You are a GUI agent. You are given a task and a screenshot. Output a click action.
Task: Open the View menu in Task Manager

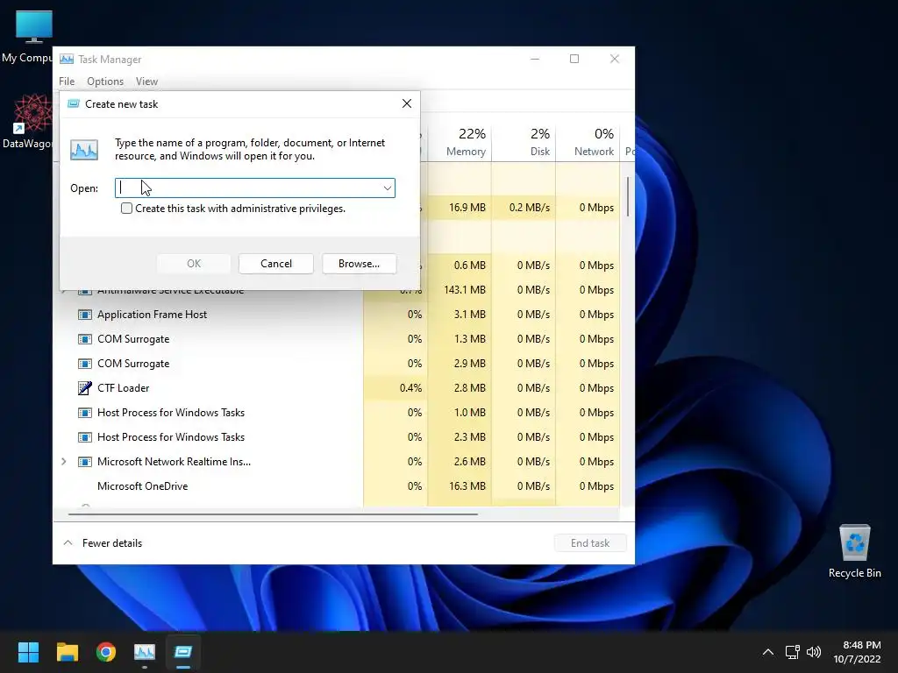(146, 81)
